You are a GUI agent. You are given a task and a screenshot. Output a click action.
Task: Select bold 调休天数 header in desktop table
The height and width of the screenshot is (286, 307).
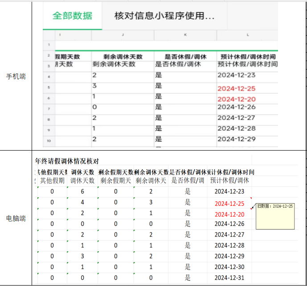[x=82, y=172]
